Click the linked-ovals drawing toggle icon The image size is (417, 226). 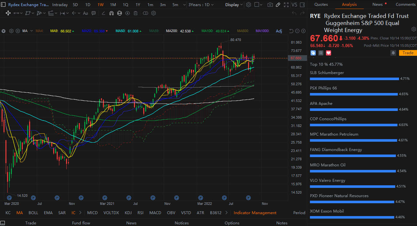pyautogui.click(x=145, y=13)
